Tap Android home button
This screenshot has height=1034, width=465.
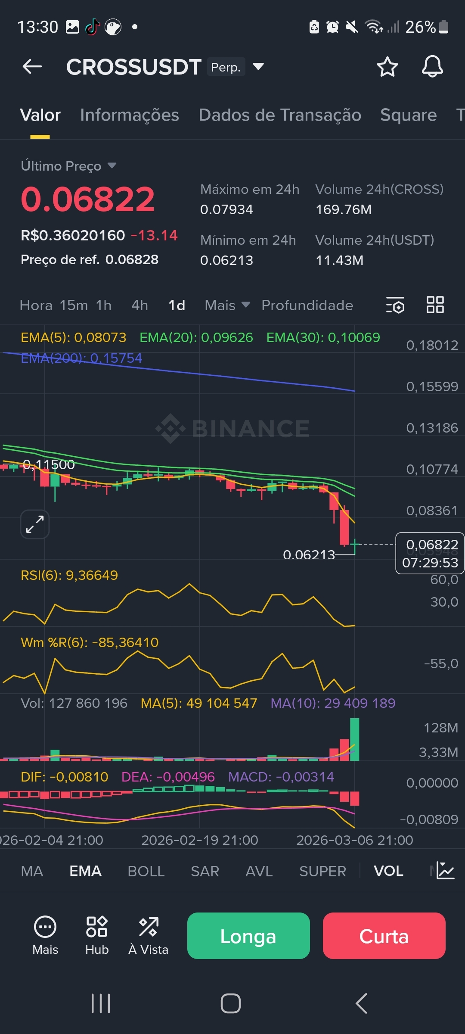point(231,1003)
